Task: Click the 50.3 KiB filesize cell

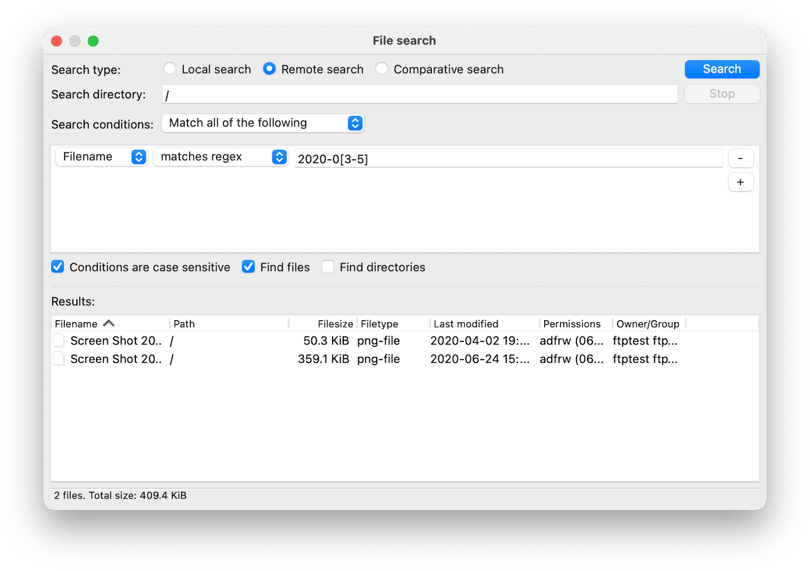Action: click(x=326, y=341)
